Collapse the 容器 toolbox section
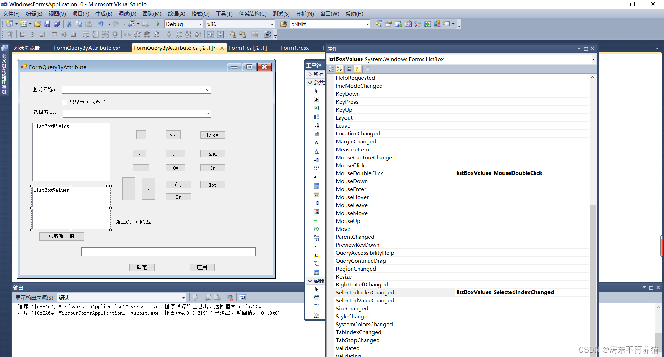 (x=310, y=281)
